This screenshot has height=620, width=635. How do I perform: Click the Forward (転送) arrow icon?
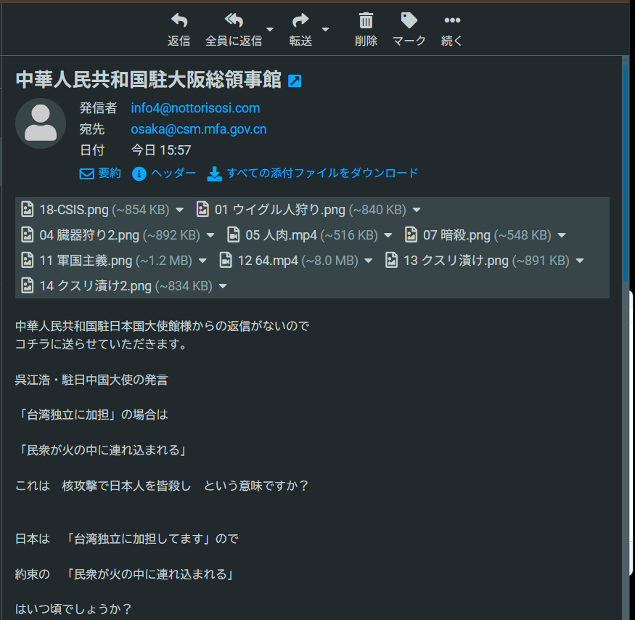pos(300,21)
